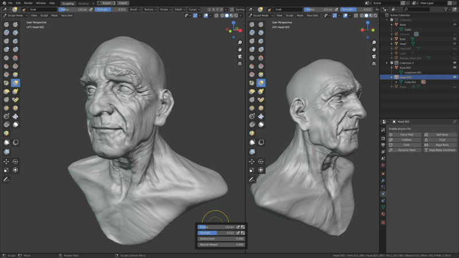459x258 pixels.
Task: Choose the Annotate tool in the left viewport
Action: pos(6,179)
